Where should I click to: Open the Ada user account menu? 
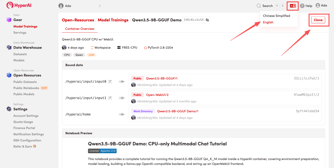[321, 6]
